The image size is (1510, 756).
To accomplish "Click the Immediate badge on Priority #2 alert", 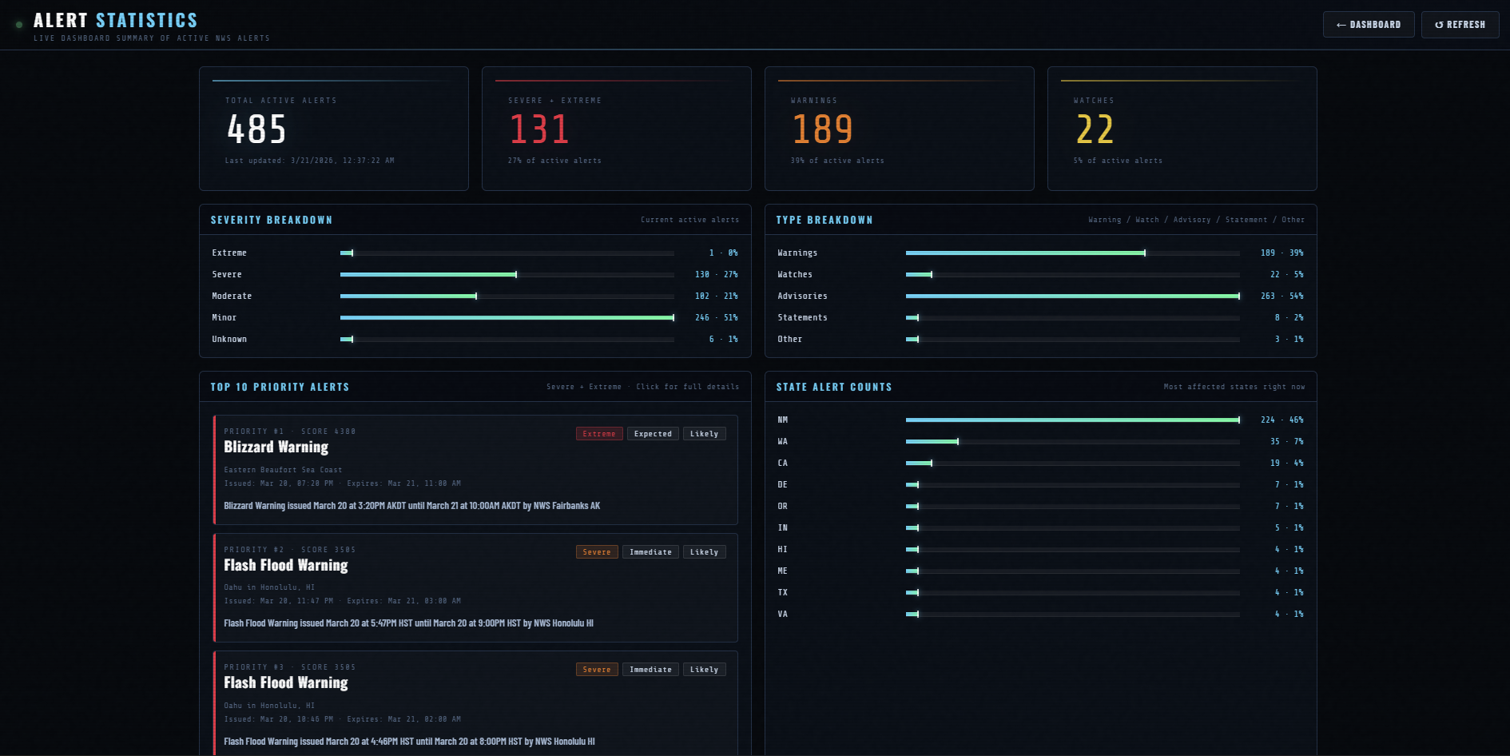I will [x=650, y=552].
